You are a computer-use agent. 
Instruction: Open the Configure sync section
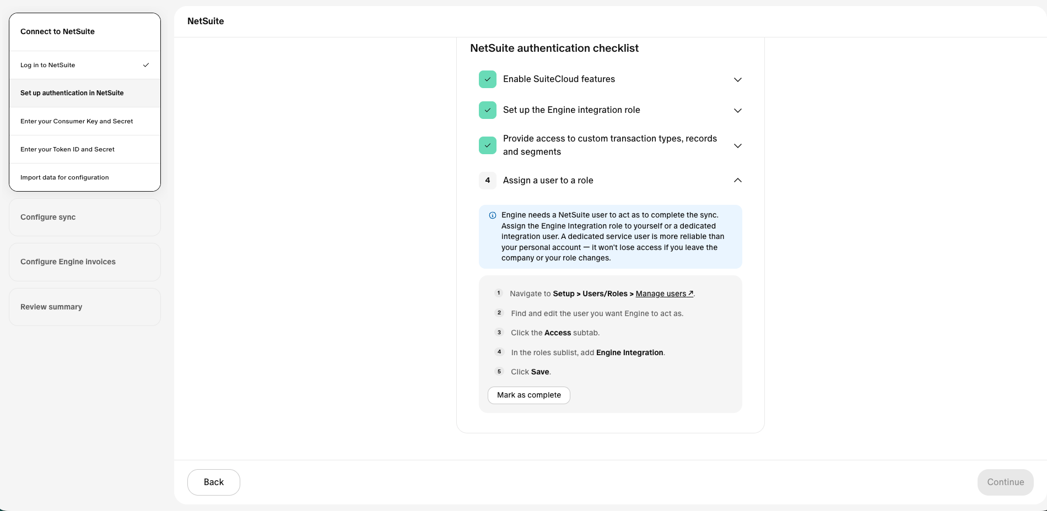(x=85, y=217)
